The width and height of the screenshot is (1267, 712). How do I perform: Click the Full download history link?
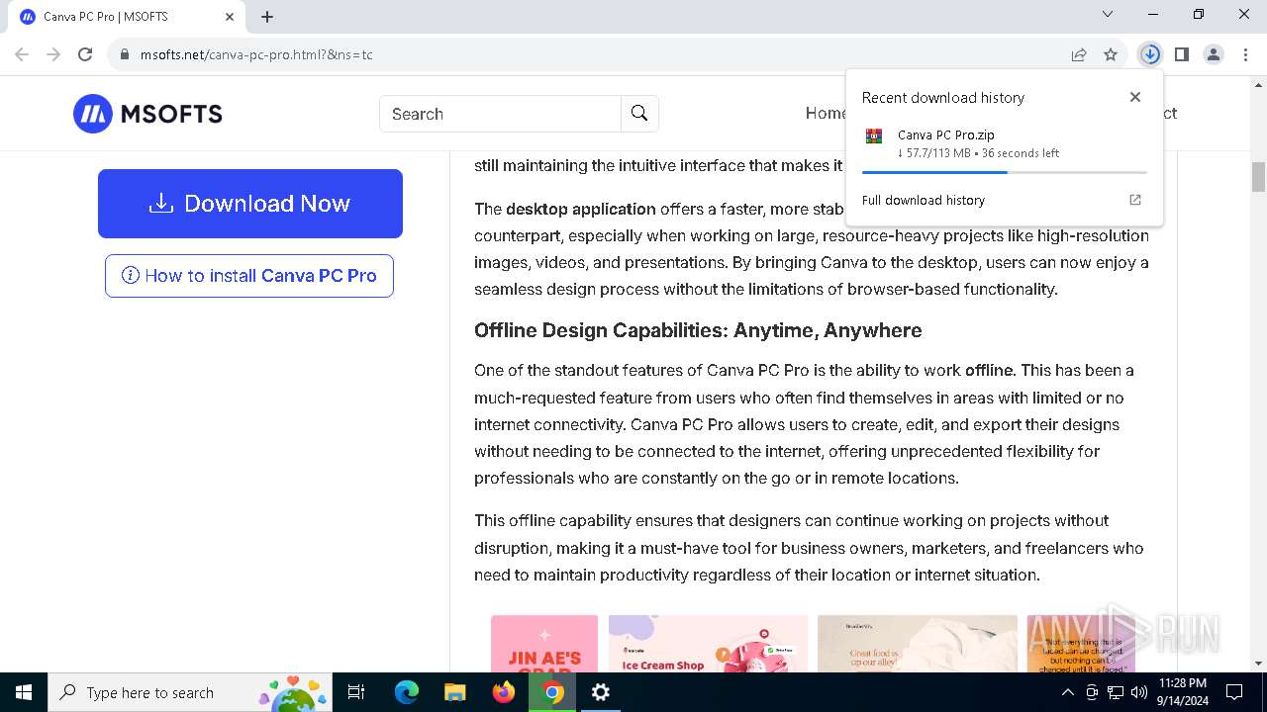coord(924,200)
